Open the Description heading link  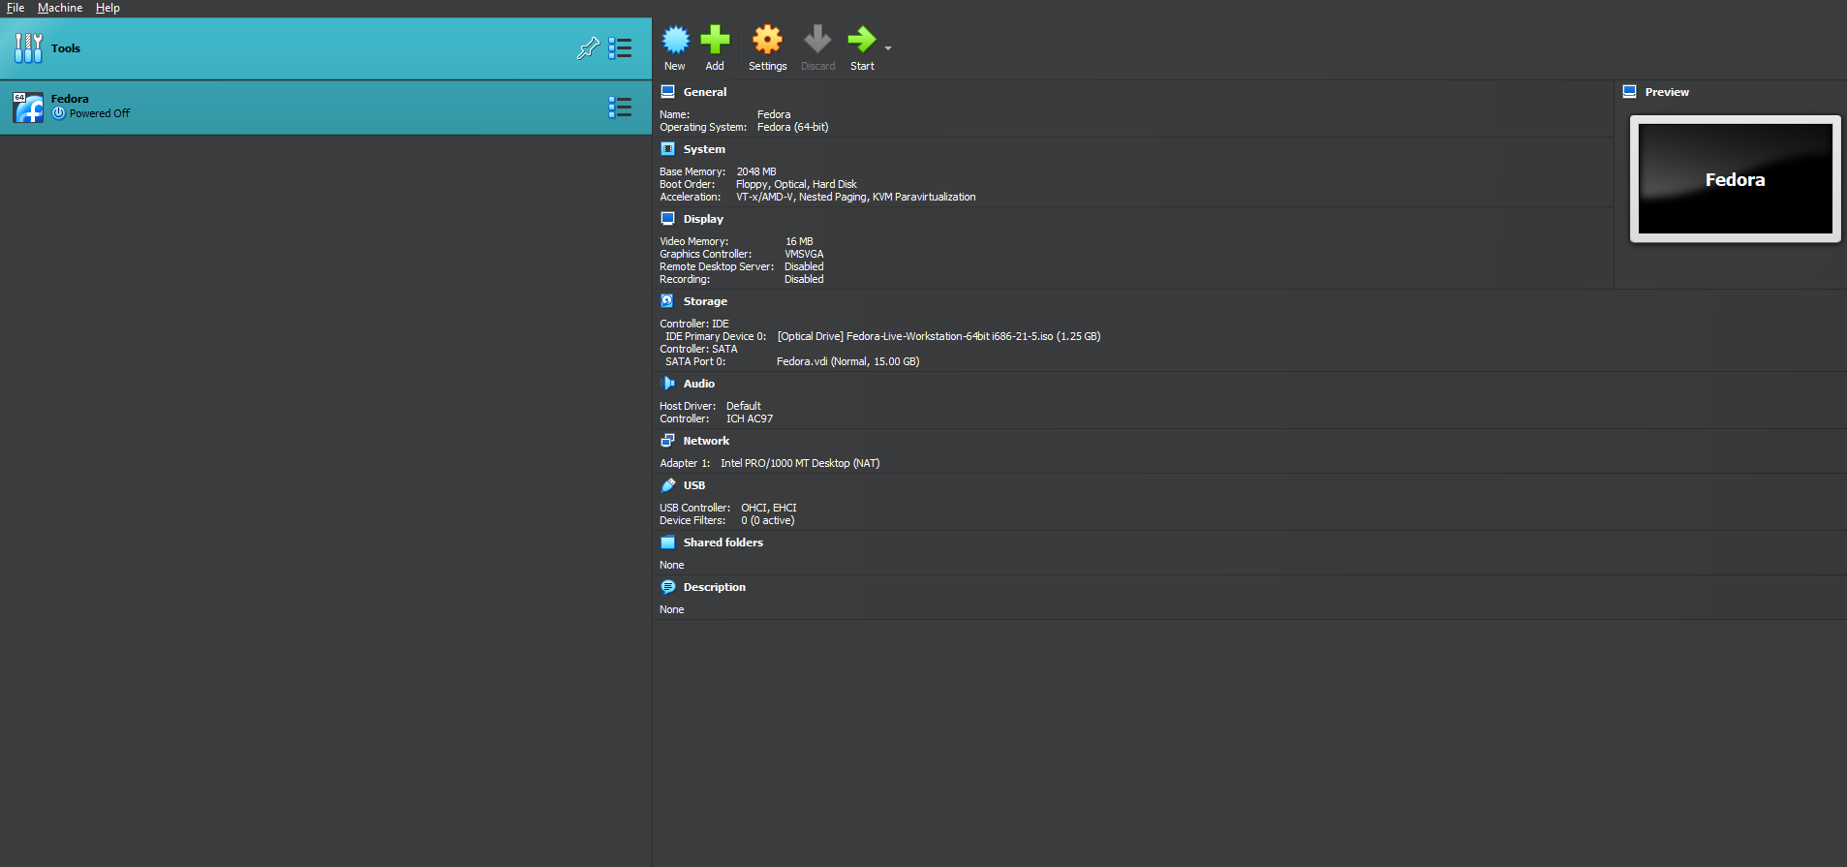click(x=714, y=587)
